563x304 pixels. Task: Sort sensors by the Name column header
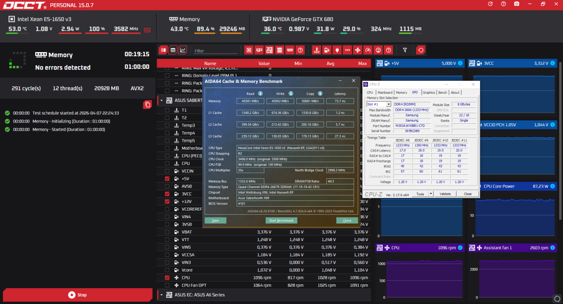coord(210,63)
